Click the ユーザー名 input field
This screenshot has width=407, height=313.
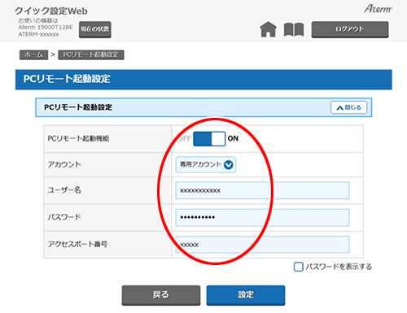tap(262, 190)
